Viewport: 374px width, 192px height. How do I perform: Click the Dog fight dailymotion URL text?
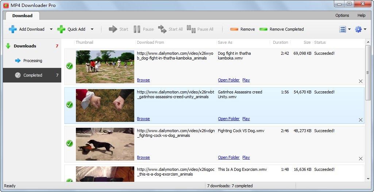[176, 56]
